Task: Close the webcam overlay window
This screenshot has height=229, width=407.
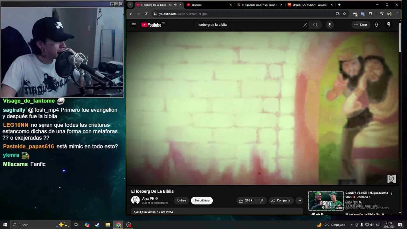Action: point(121,4)
